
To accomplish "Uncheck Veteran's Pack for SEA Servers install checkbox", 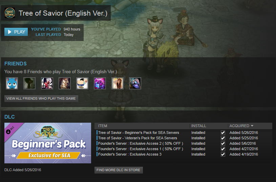I will pyautogui.click(x=223, y=138).
